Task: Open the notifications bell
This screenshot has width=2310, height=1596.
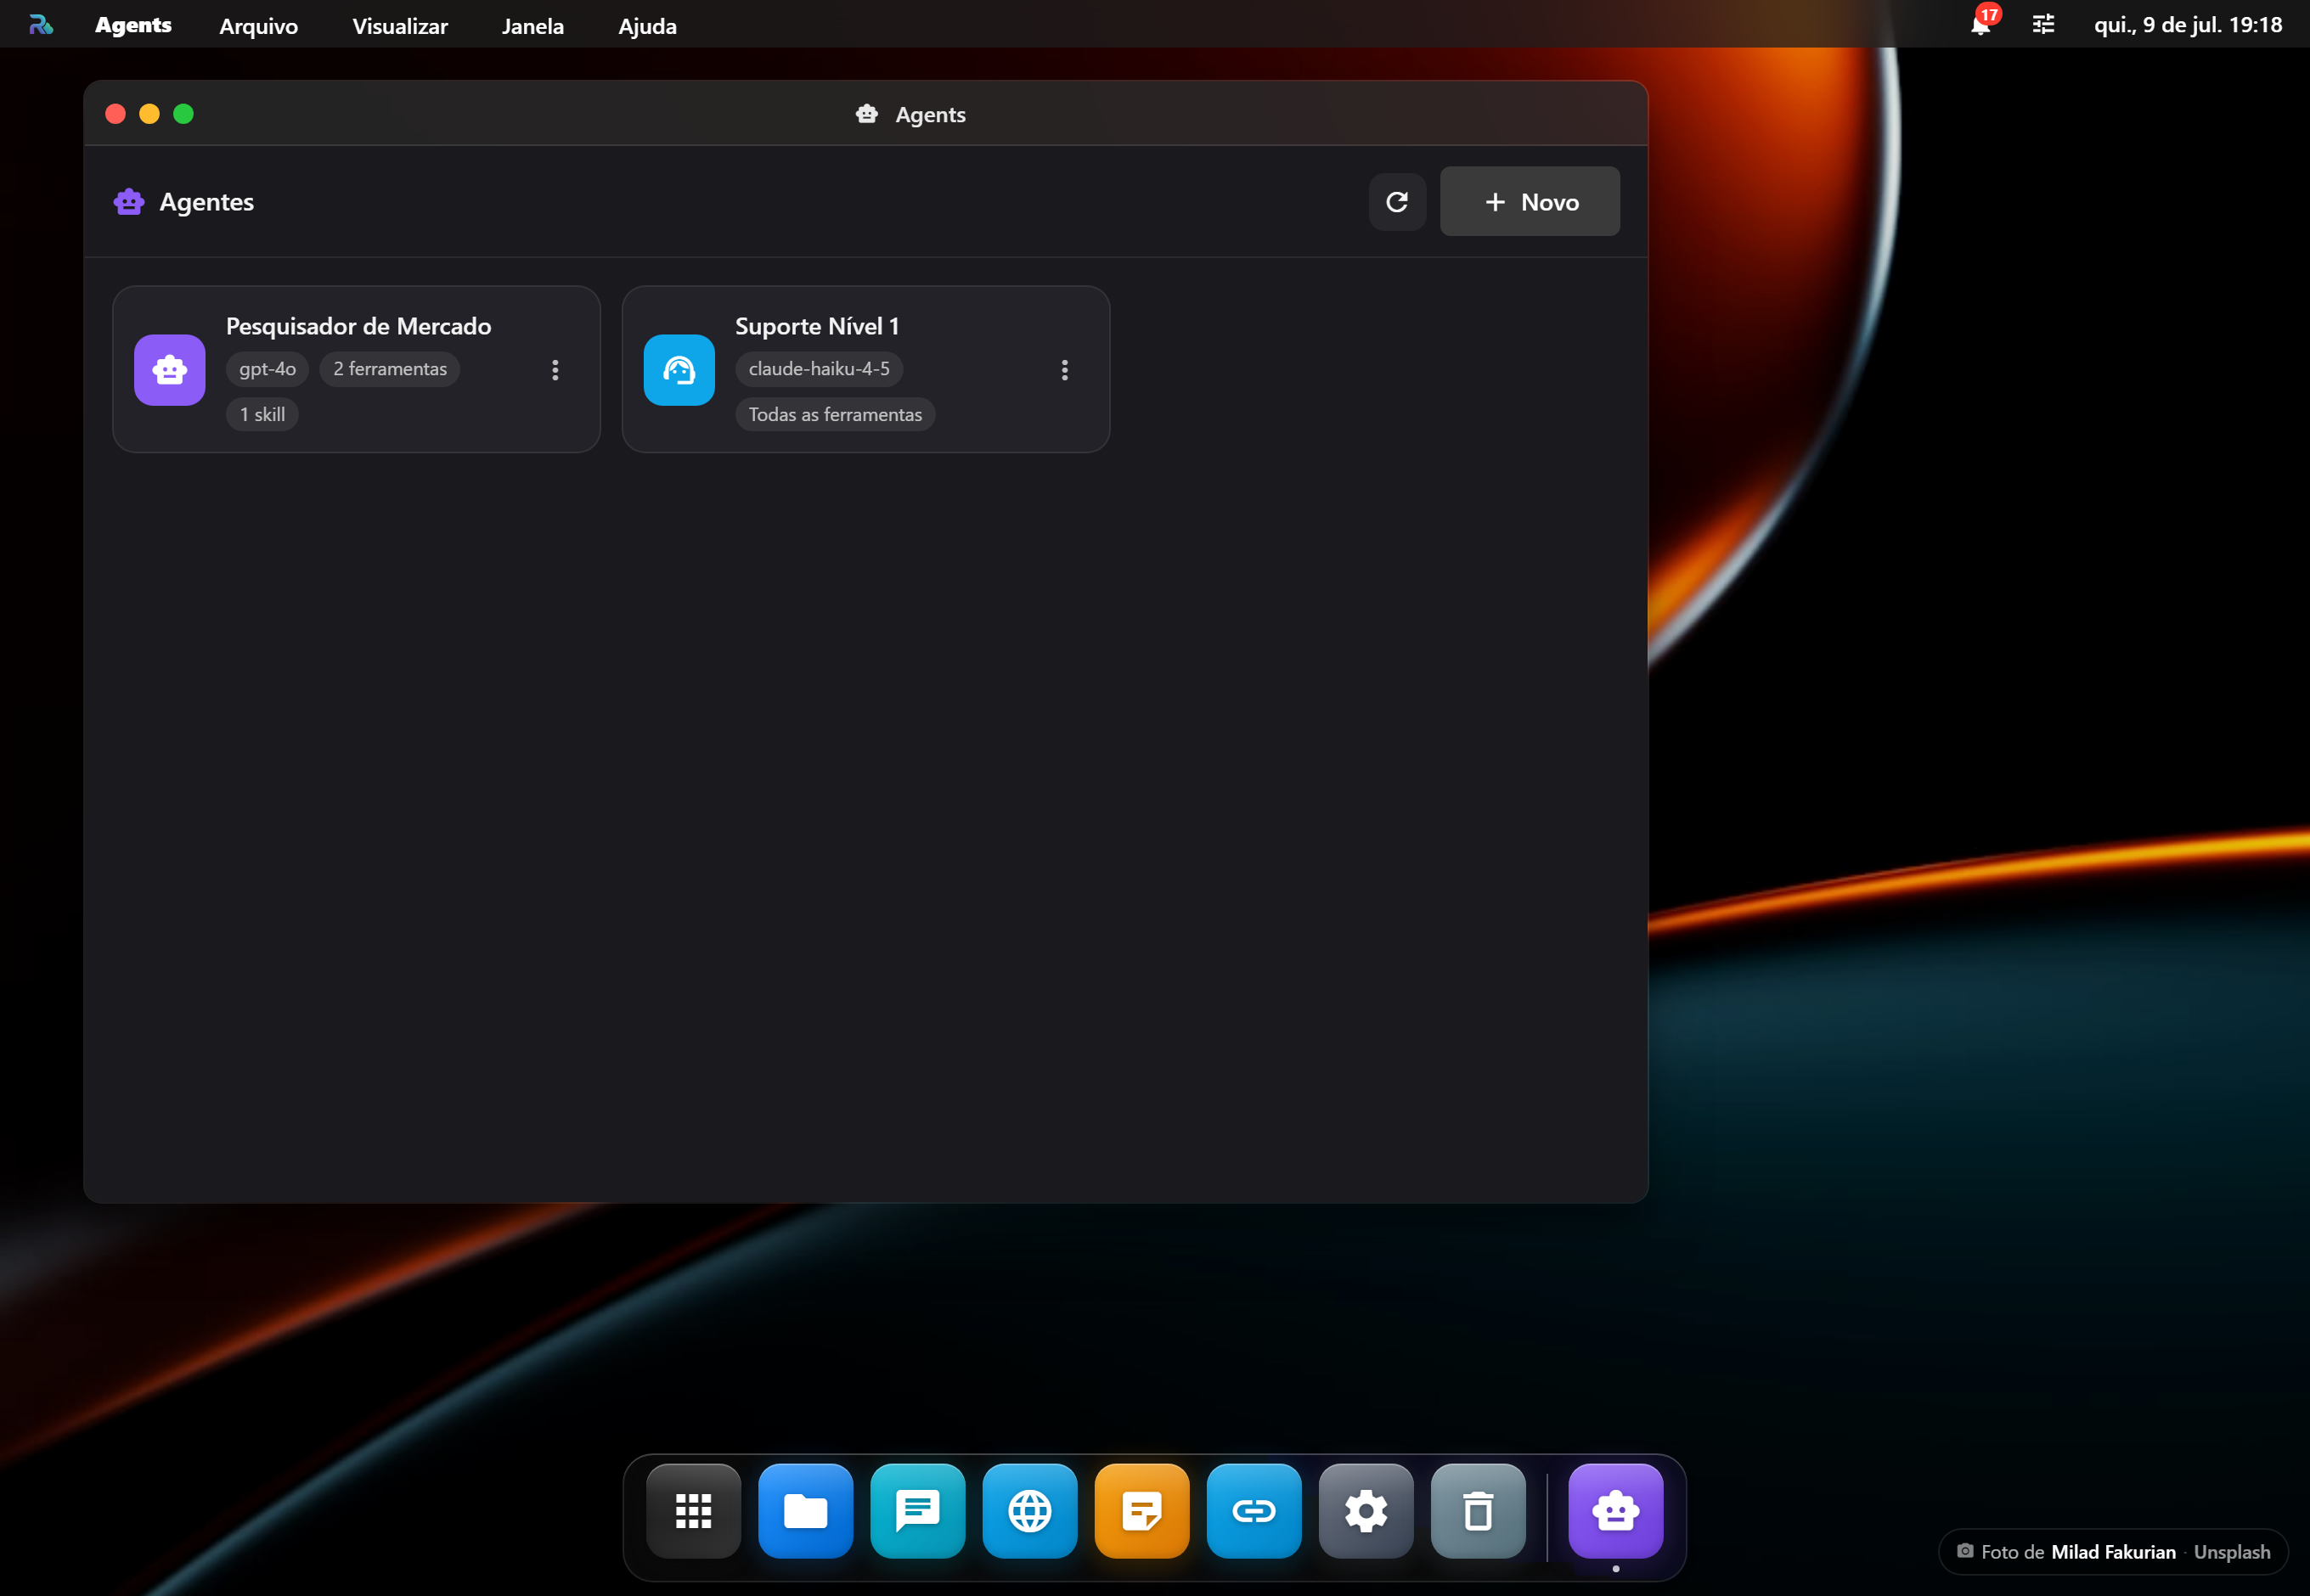Action: 1980,24
